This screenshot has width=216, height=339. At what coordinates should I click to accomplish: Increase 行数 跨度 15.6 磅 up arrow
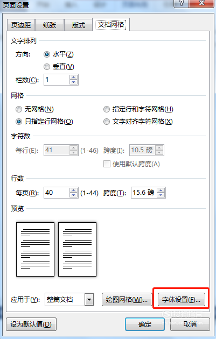[161, 190]
